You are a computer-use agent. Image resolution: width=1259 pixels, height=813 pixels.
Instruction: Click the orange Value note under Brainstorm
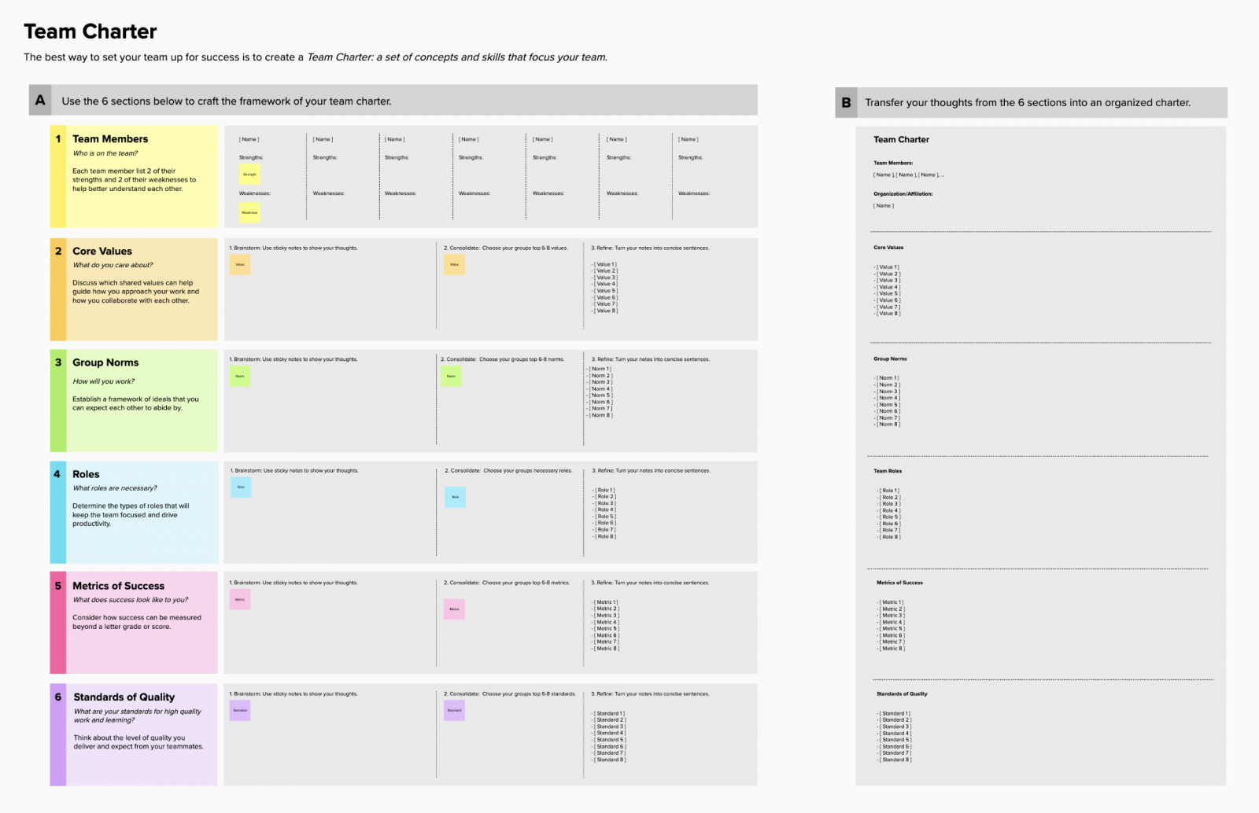pos(240,264)
